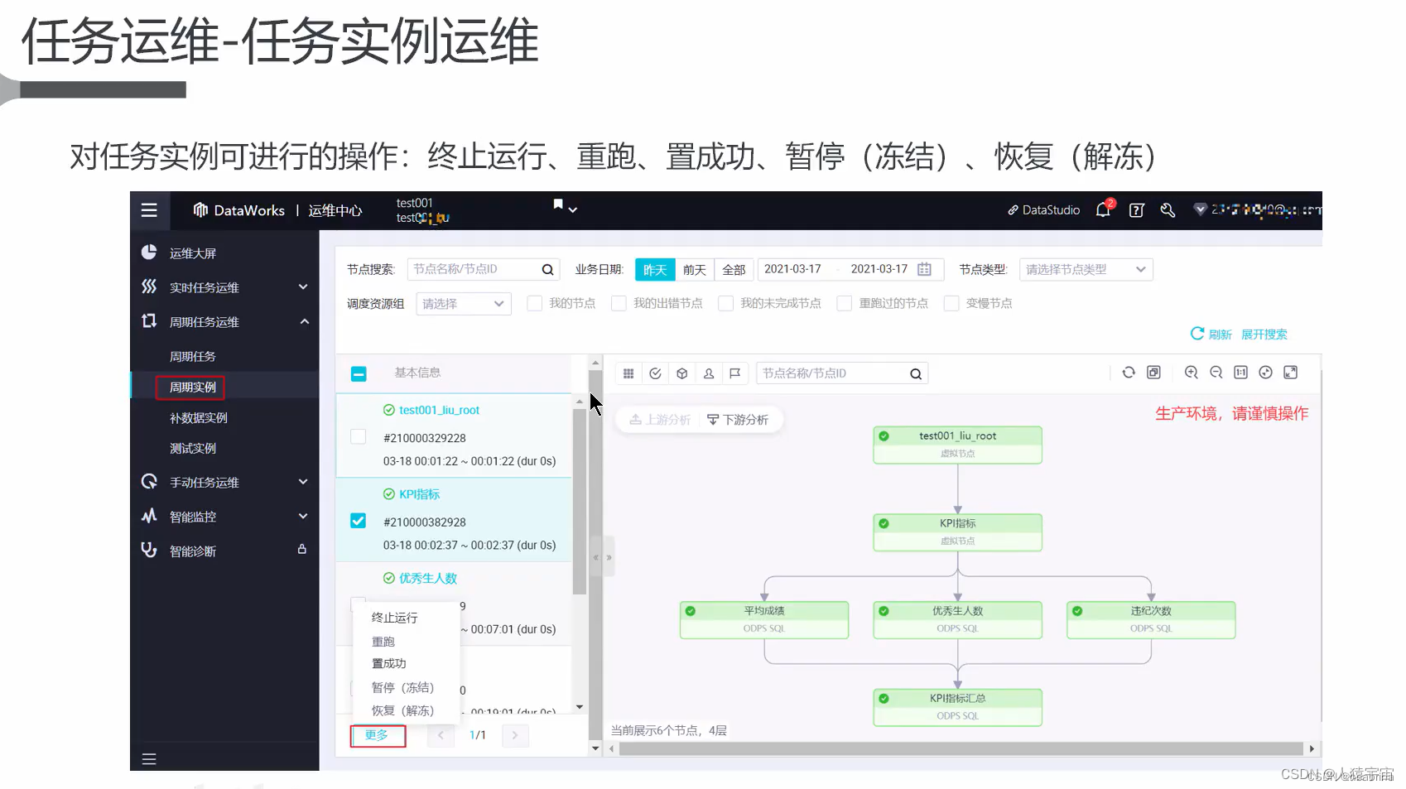Click the help icon in the top bar
1406x789 pixels.
(x=1135, y=209)
